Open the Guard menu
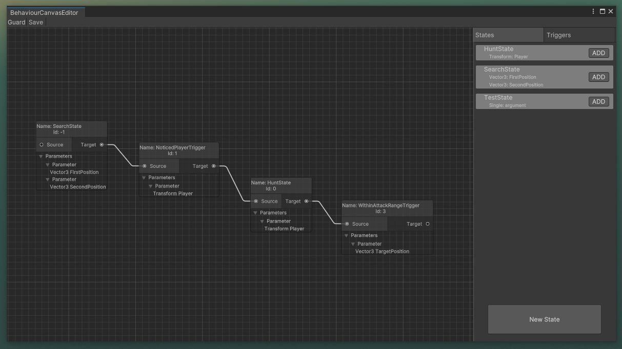 [x=16, y=23]
